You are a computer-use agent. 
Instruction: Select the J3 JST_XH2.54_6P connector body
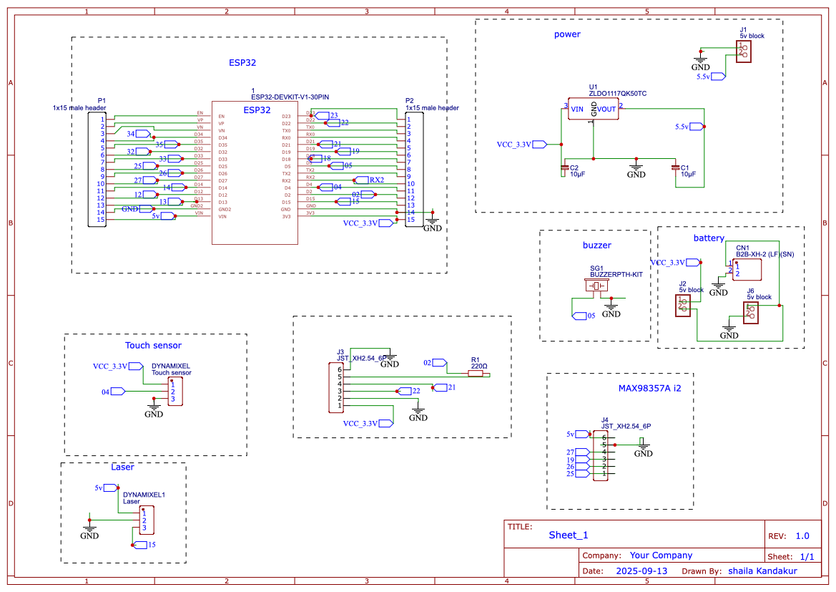point(336,388)
